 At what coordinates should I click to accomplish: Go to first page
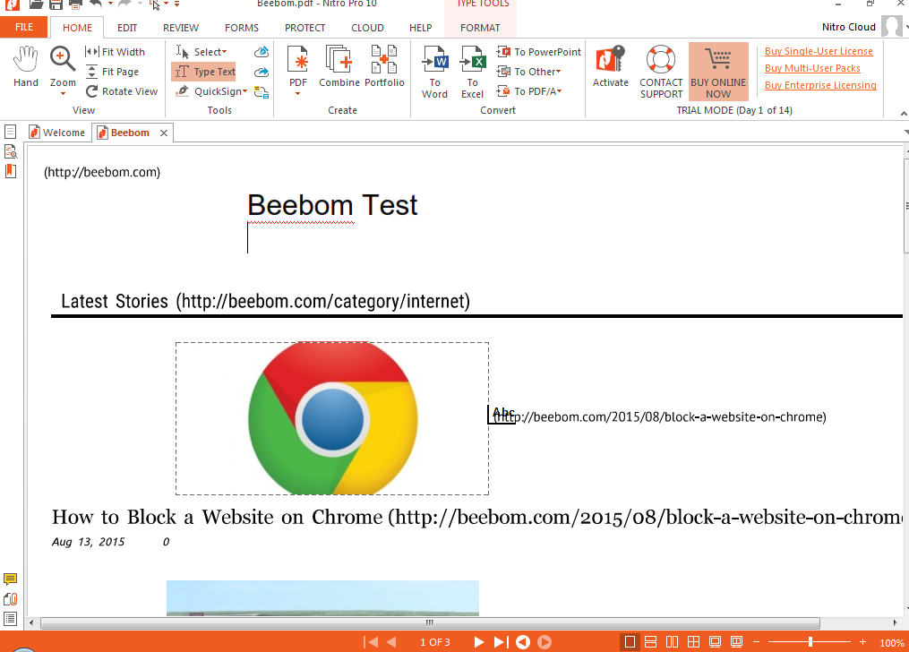[x=371, y=642]
